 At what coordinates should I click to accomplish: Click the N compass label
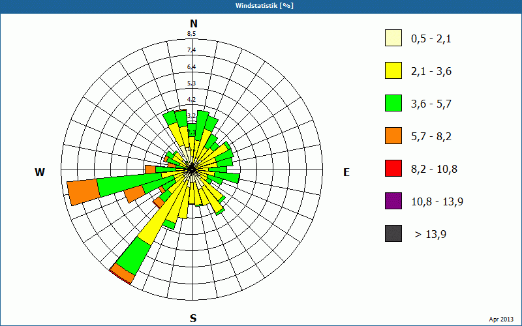click(x=194, y=23)
